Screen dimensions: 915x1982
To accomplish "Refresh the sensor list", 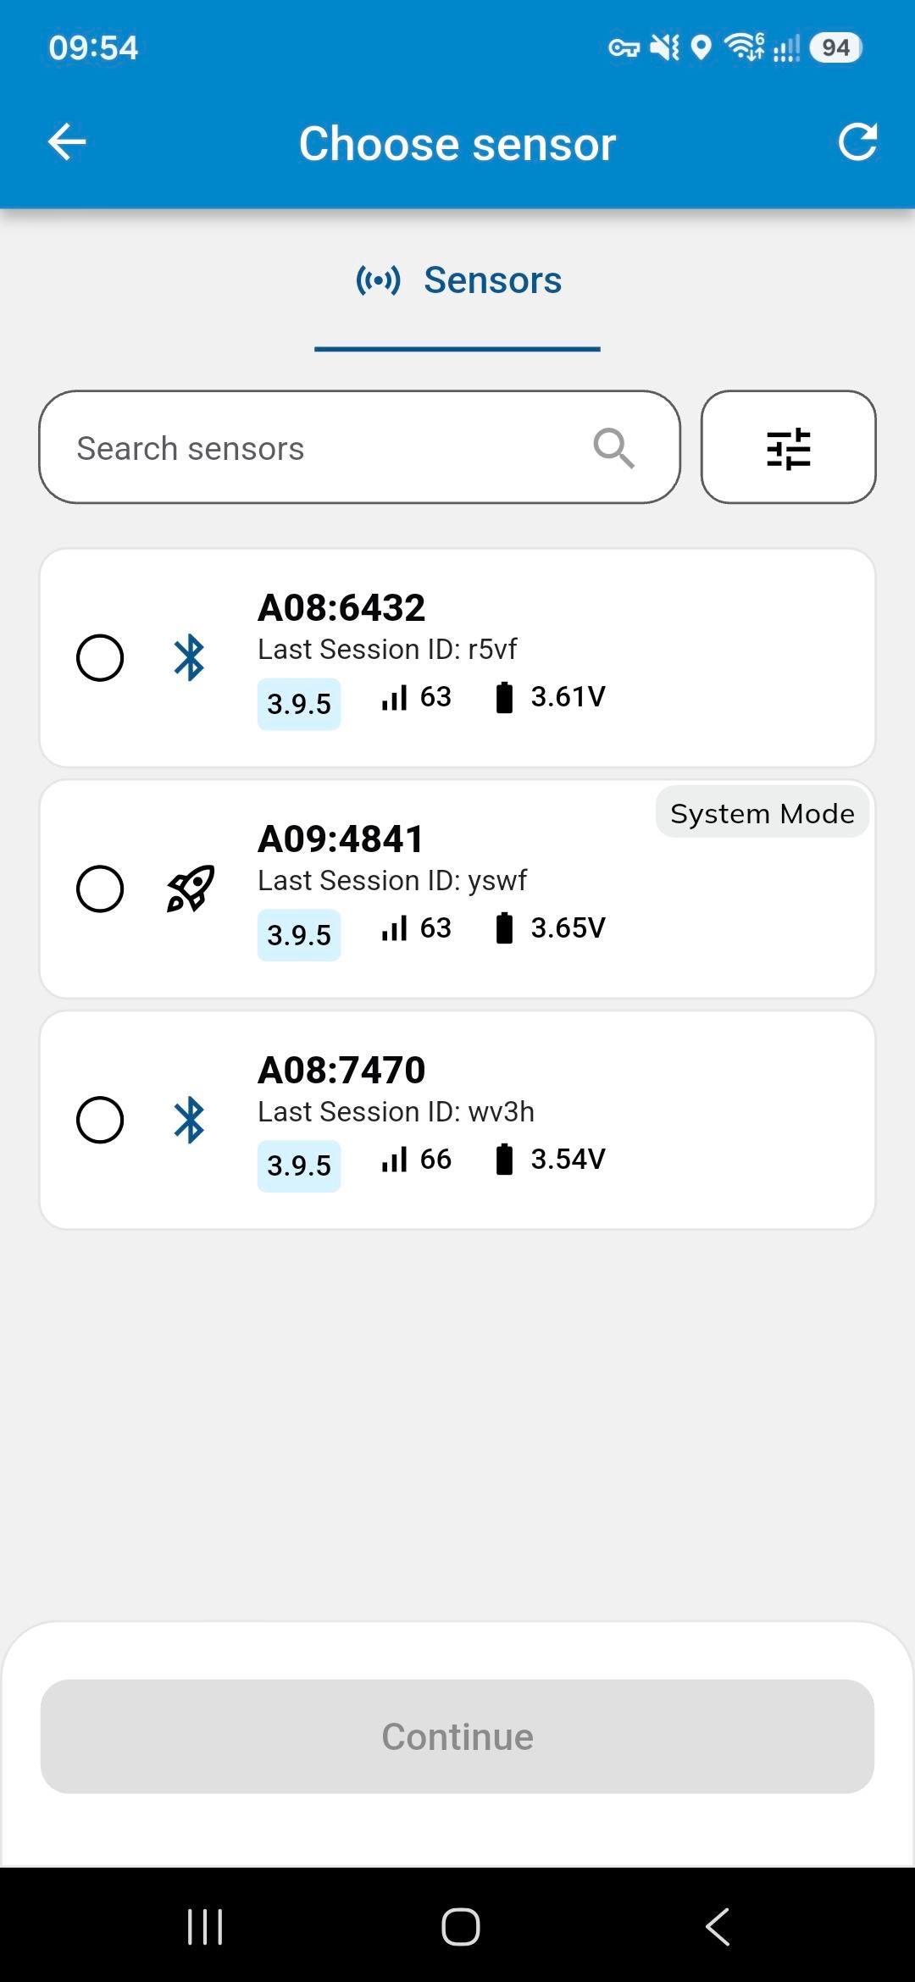I will (x=857, y=141).
